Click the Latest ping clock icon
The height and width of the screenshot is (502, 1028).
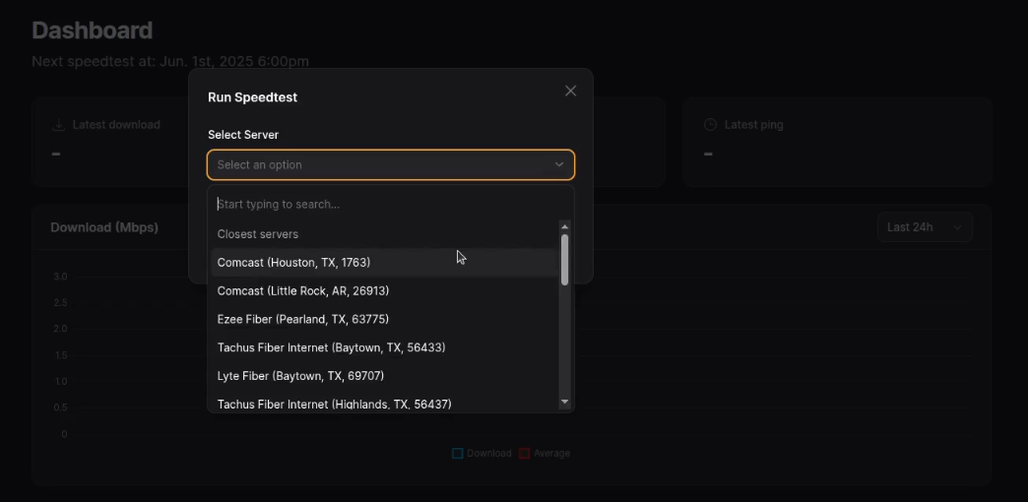[x=710, y=125]
